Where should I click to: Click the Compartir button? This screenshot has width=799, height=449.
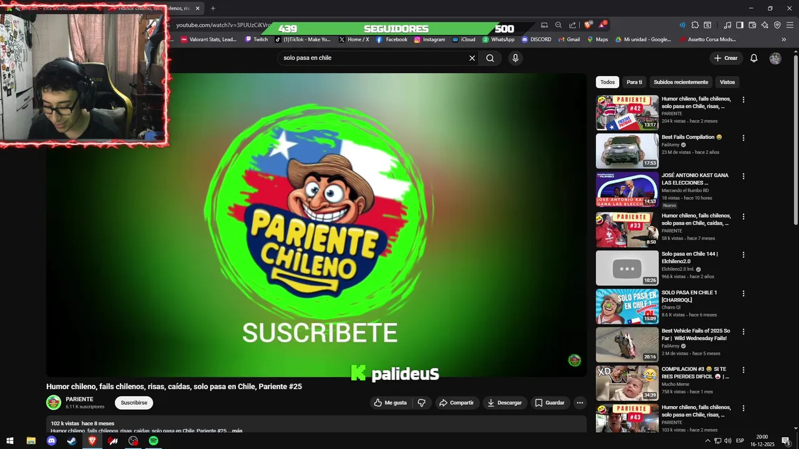coord(456,403)
